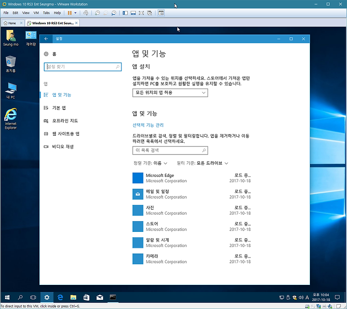The height and width of the screenshot is (309, 347).
Task: Toggle the thumbnail bar toolbar icon
Action: [133, 13]
